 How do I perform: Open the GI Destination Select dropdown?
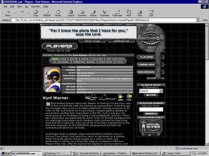pyautogui.click(x=151, y=91)
